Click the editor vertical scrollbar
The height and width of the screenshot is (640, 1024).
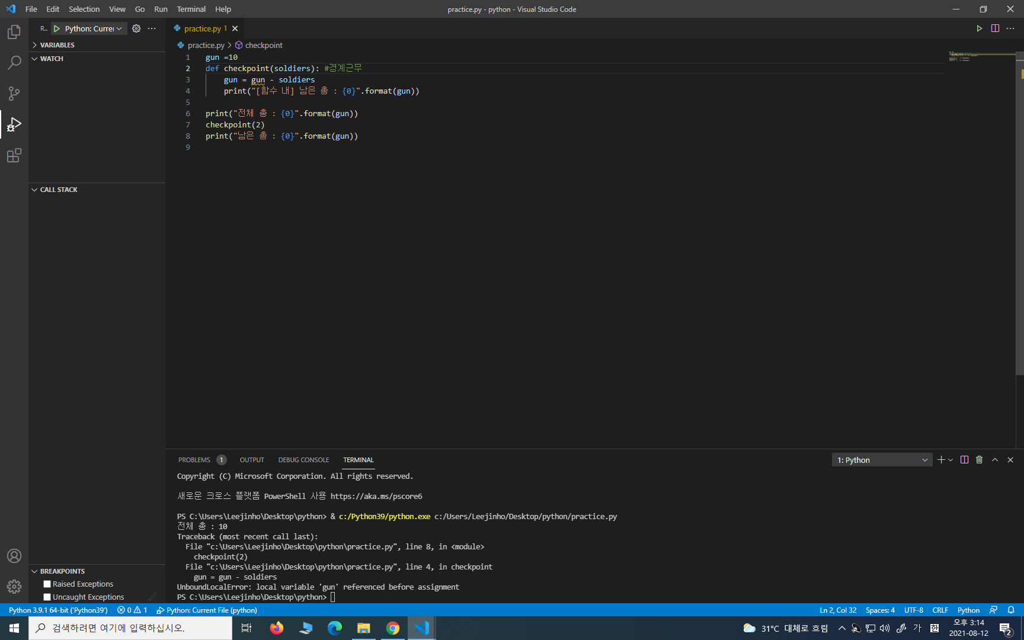point(1020,213)
